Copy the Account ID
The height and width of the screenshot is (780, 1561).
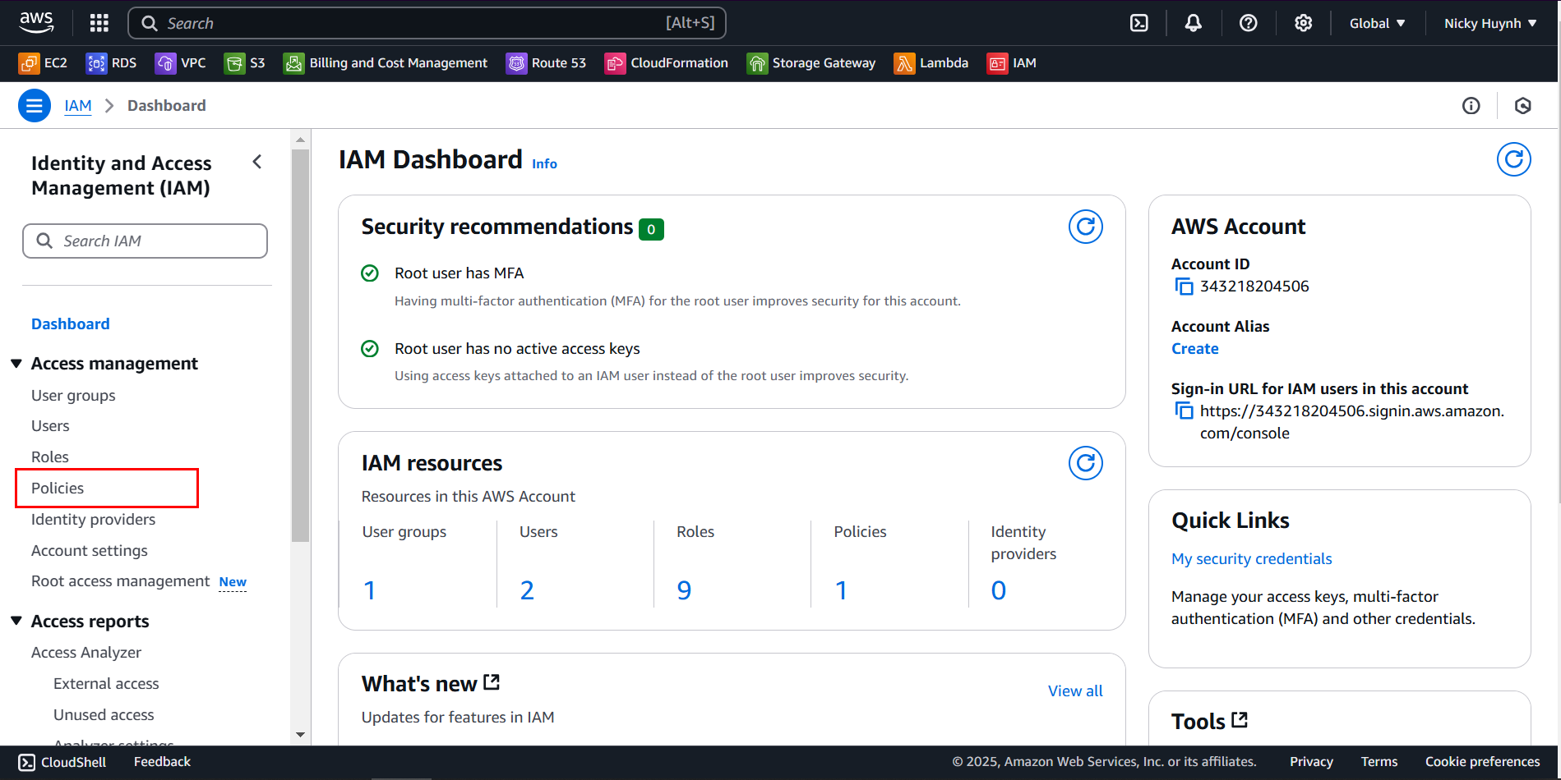point(1184,287)
